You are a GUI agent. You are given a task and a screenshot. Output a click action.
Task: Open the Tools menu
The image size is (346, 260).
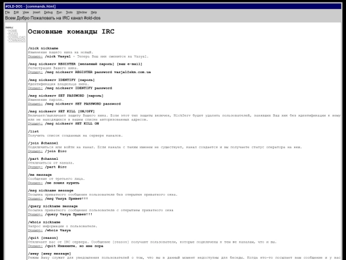[69, 12]
